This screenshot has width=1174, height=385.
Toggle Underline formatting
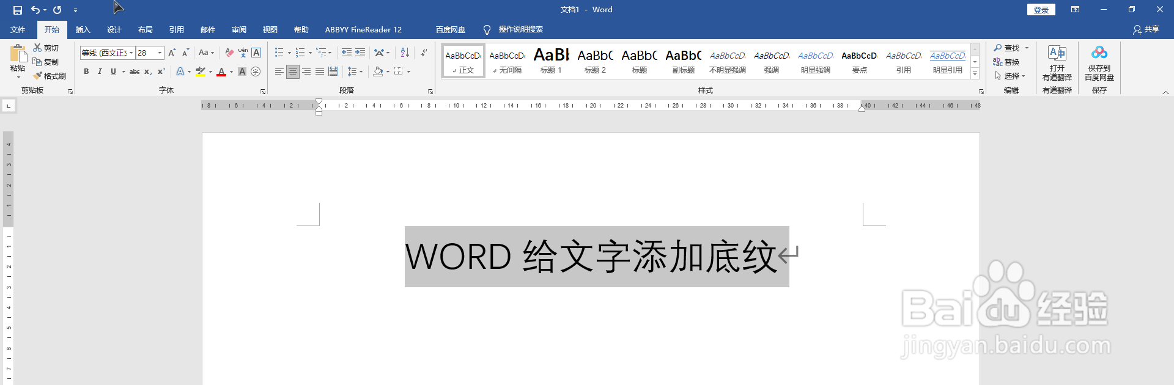click(x=113, y=71)
